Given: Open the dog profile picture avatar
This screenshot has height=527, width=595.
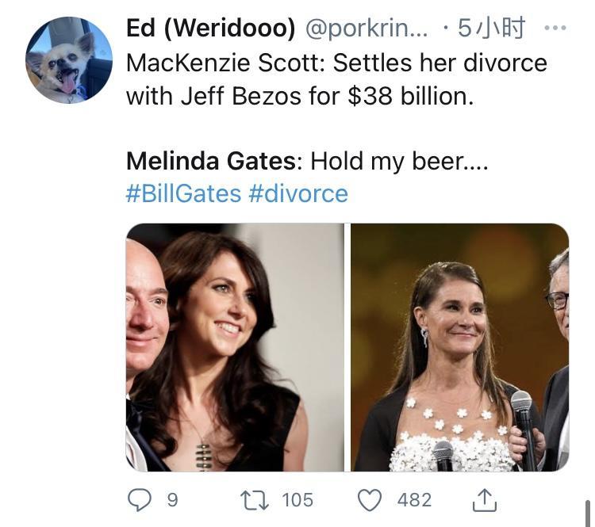Looking at the screenshot, I should coord(69,59).
